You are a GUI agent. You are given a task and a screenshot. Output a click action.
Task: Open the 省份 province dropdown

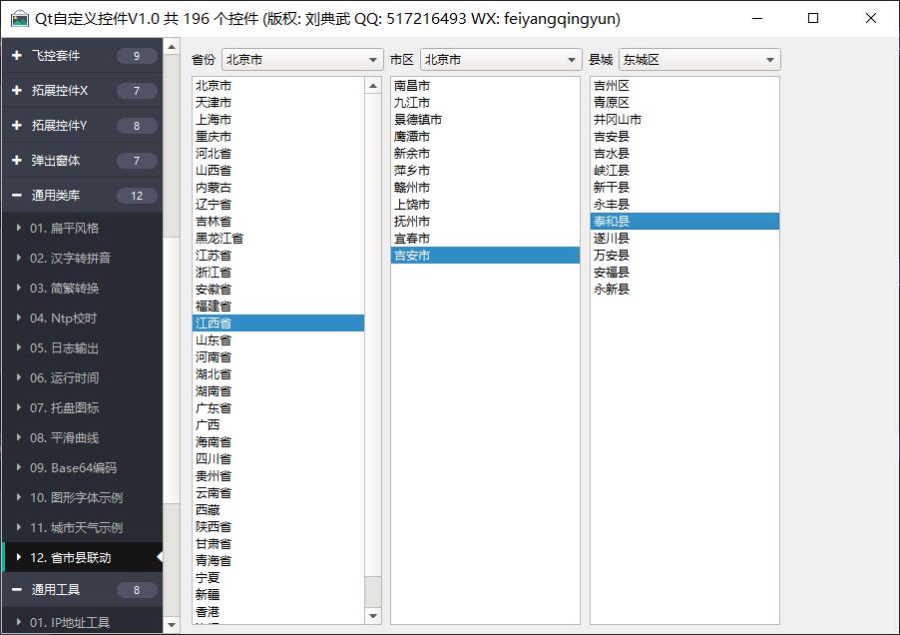(x=301, y=60)
